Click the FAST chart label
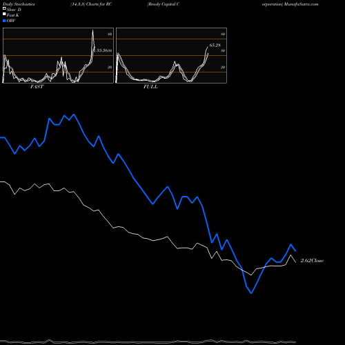The width and height of the screenshot is (345, 345). click(x=37, y=87)
